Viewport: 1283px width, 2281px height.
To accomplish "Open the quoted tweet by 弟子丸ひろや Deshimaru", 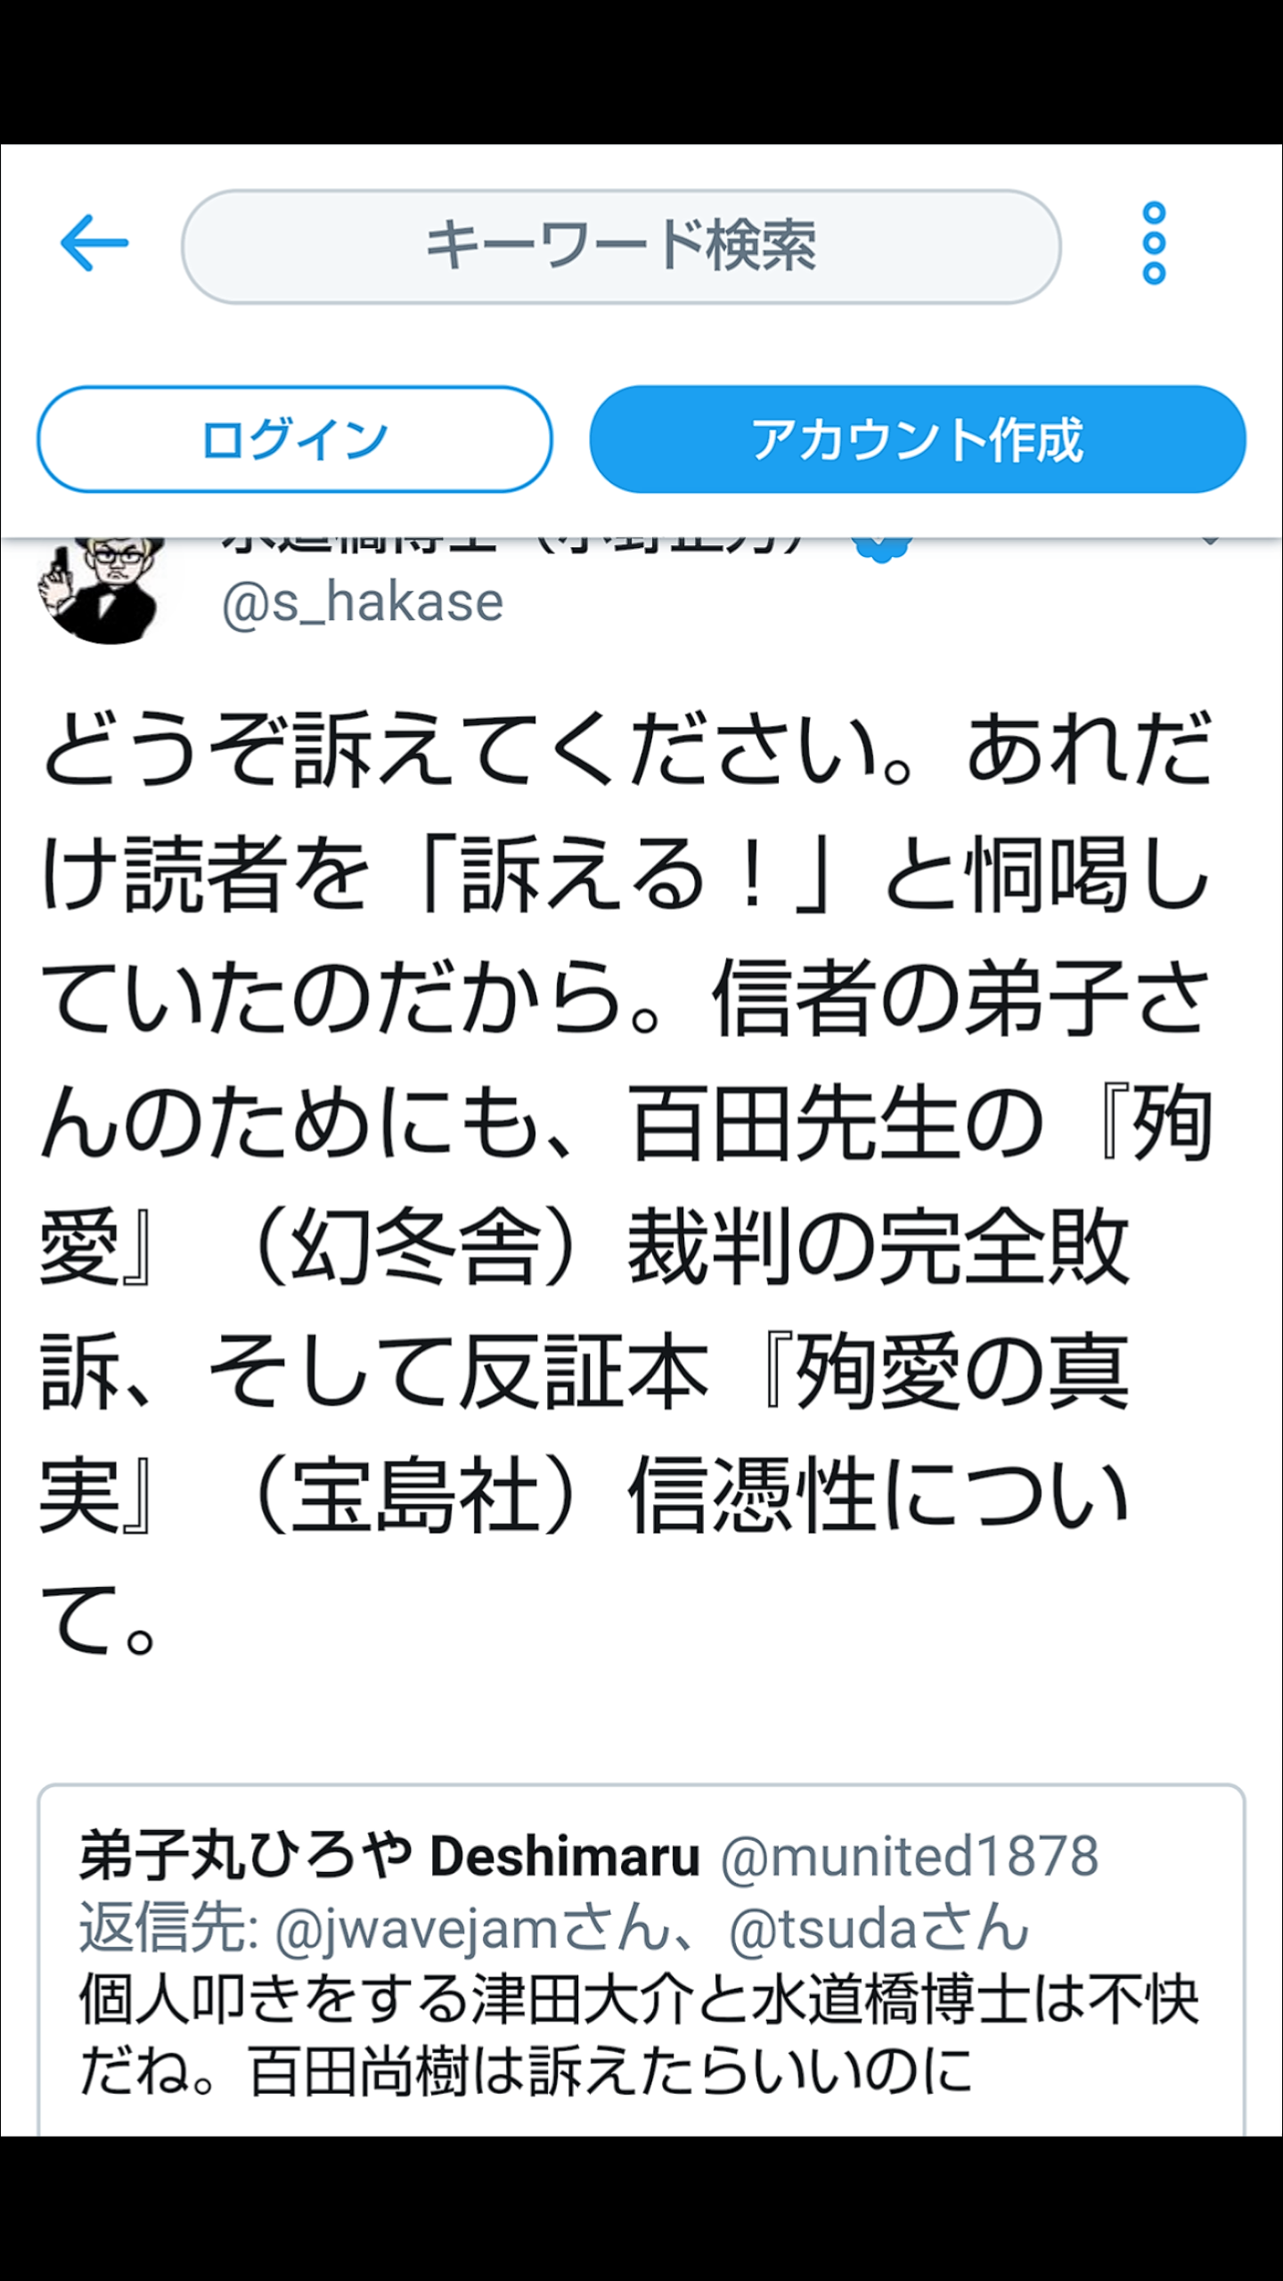I will pyautogui.click(x=641, y=1960).
